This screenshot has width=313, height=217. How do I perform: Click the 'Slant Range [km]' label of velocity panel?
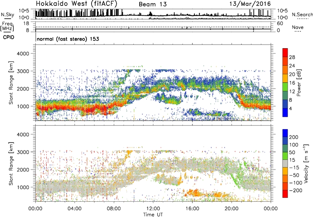[x=11, y=164]
